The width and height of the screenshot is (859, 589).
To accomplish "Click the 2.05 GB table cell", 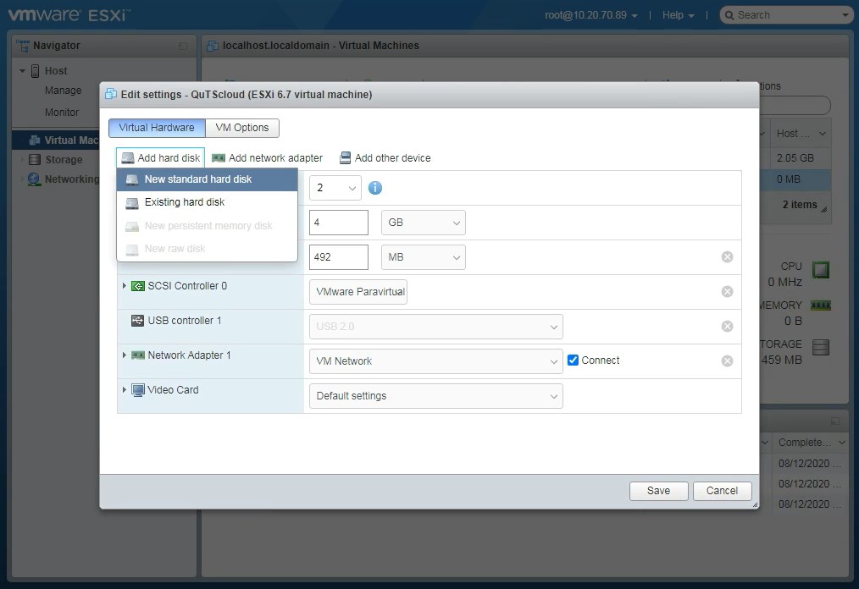I will [795, 157].
